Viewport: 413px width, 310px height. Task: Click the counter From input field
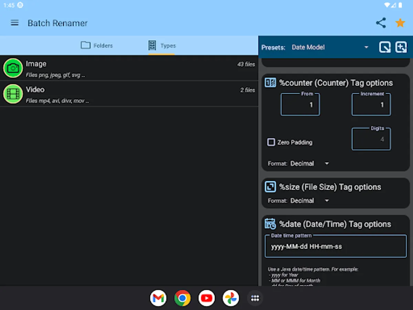pyautogui.click(x=300, y=105)
